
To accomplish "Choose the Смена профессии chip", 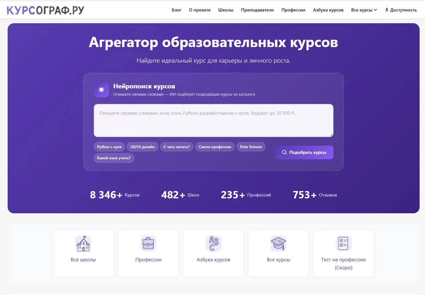I will [x=215, y=147].
